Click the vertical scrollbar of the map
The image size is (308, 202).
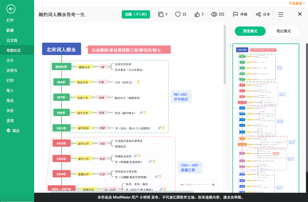coord(225,55)
